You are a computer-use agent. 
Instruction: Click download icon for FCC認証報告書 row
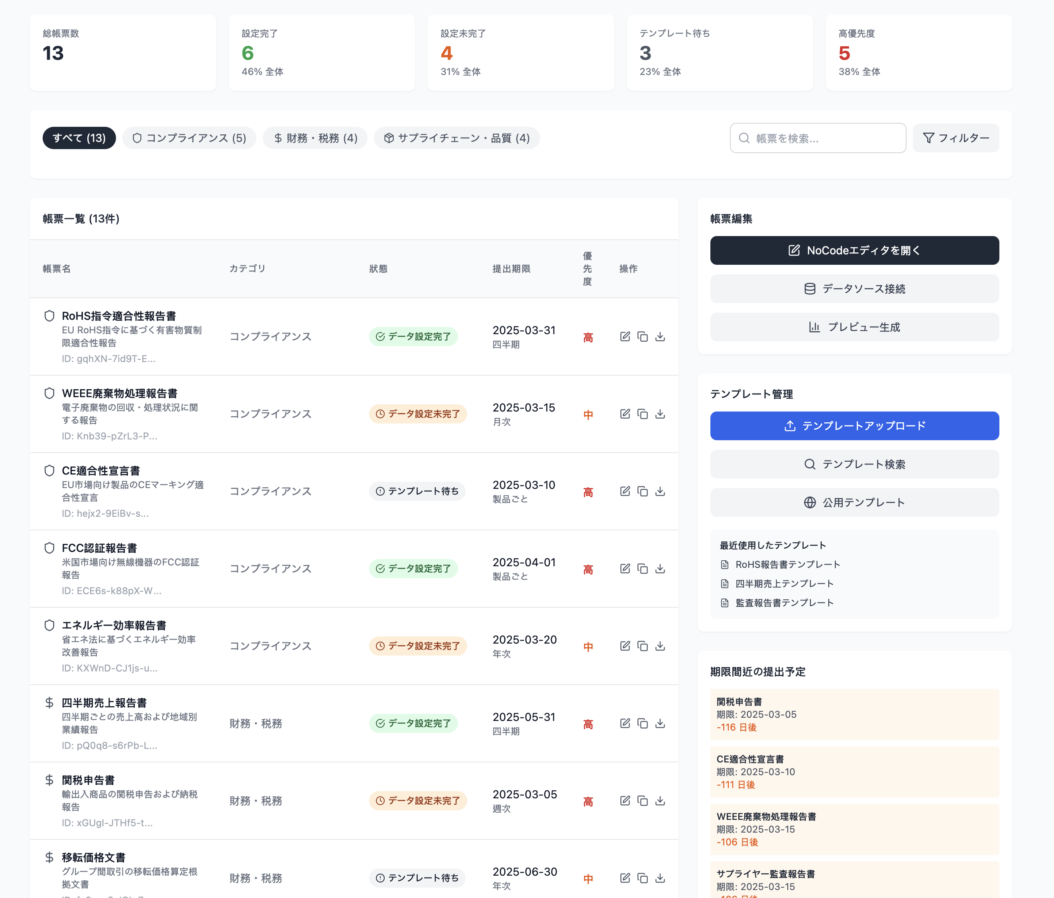click(660, 568)
